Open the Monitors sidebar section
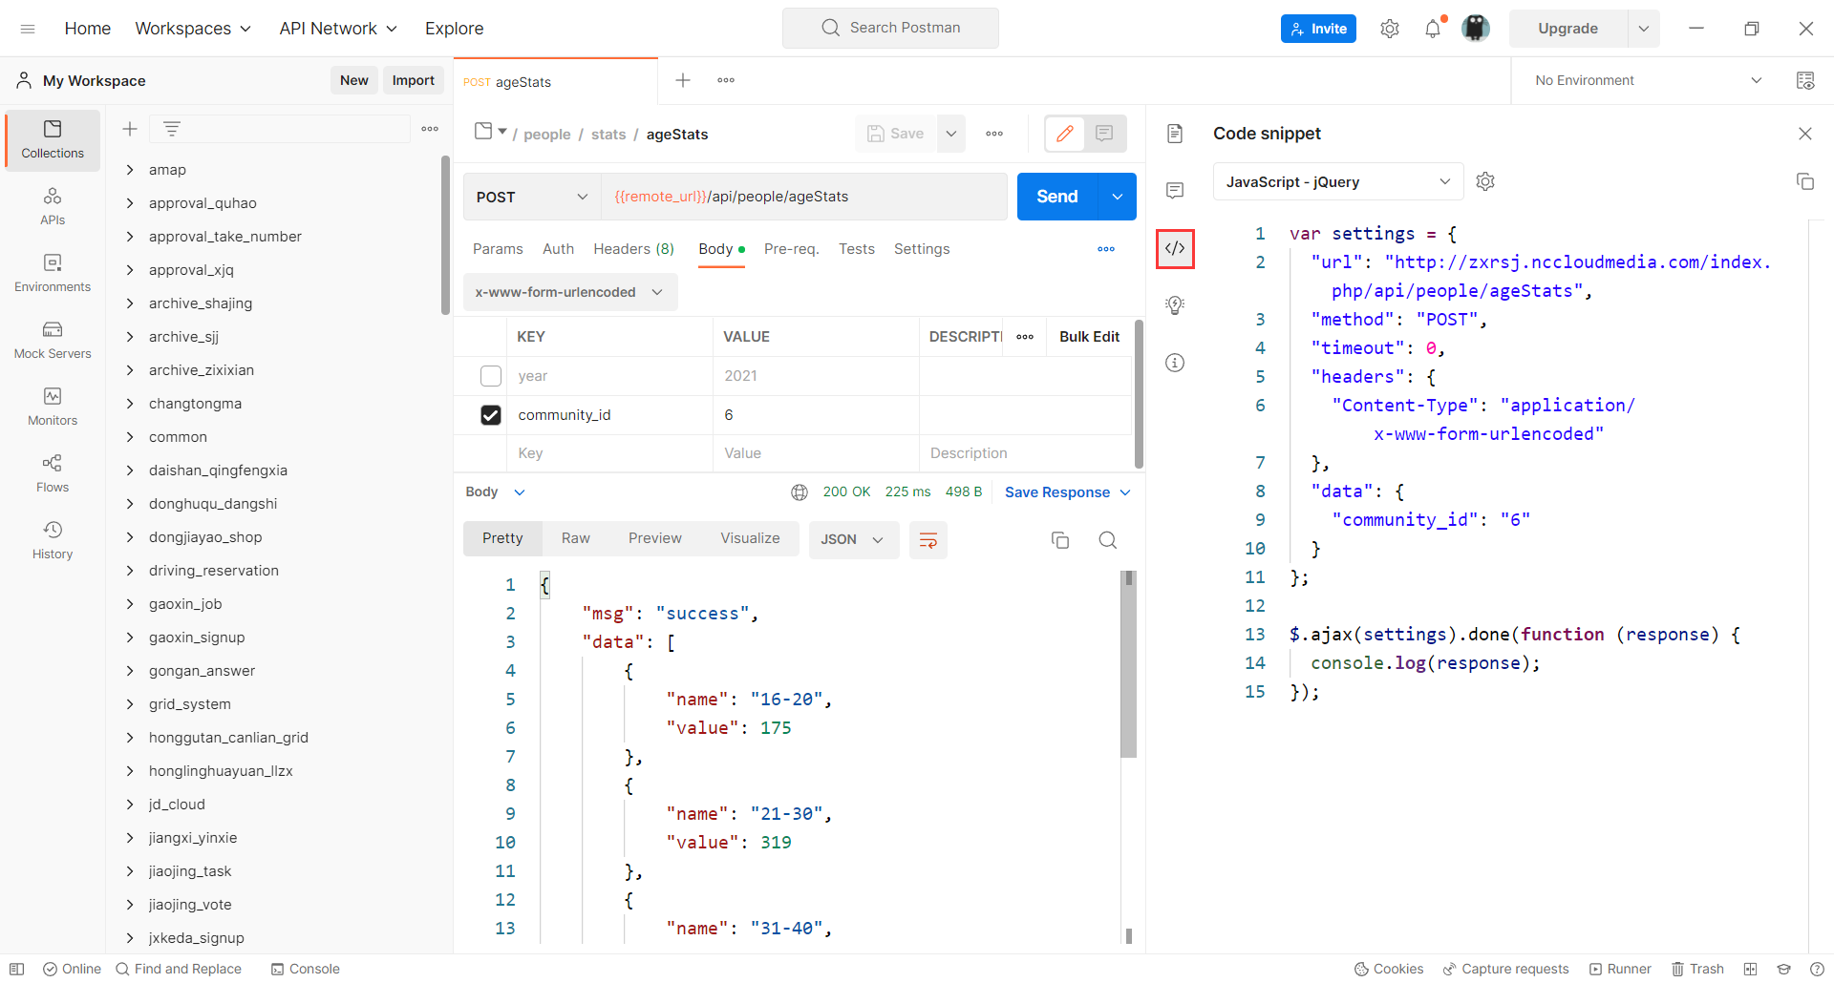This screenshot has width=1834, height=983. [53, 407]
